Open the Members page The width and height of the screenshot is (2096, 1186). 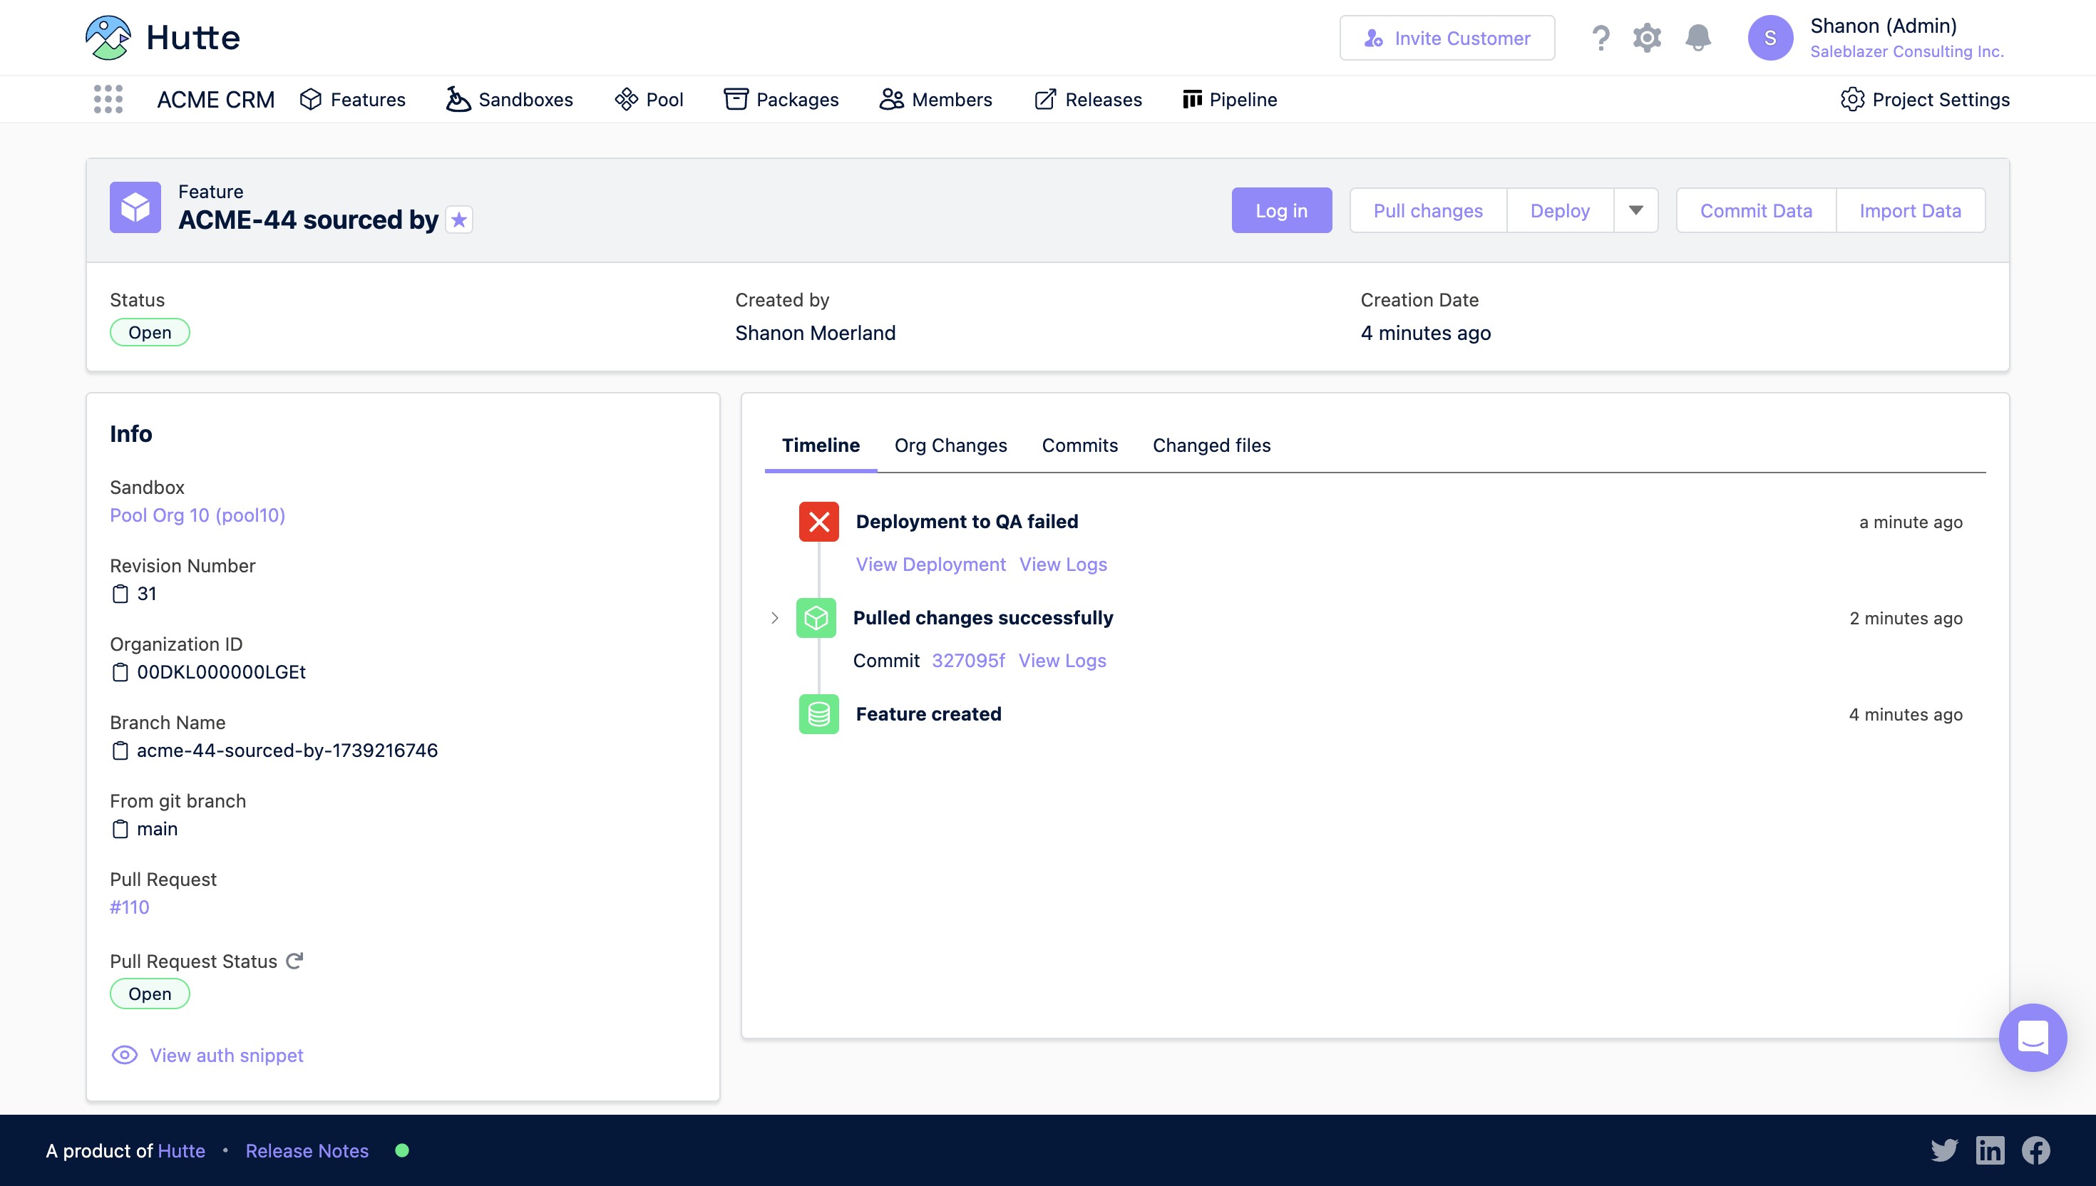coord(936,99)
